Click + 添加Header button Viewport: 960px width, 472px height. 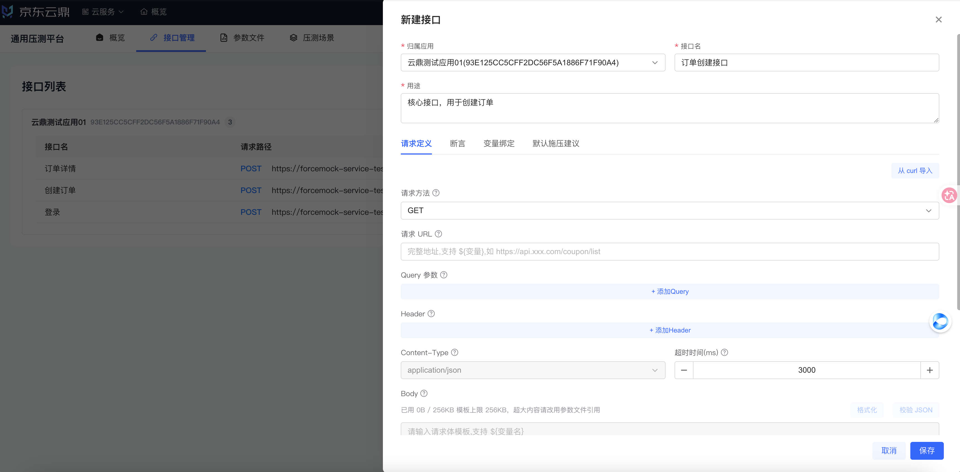(669, 330)
